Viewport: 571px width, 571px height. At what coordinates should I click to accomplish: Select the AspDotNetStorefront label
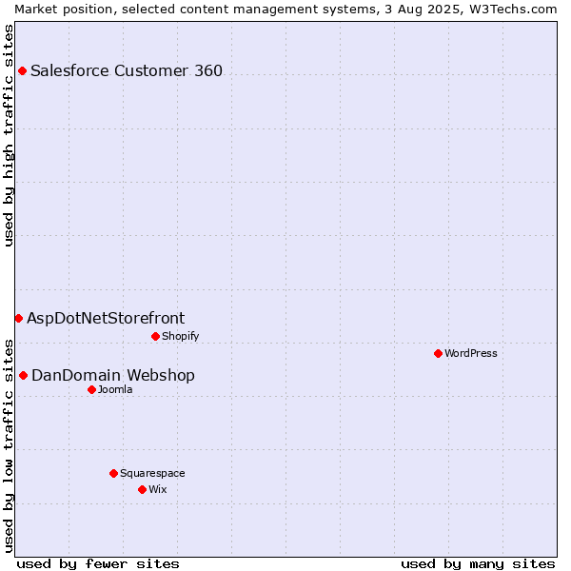pos(106,318)
